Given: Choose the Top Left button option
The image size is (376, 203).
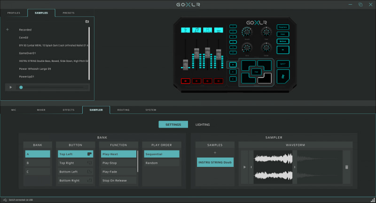Looking at the screenshot, I should coord(75,154).
